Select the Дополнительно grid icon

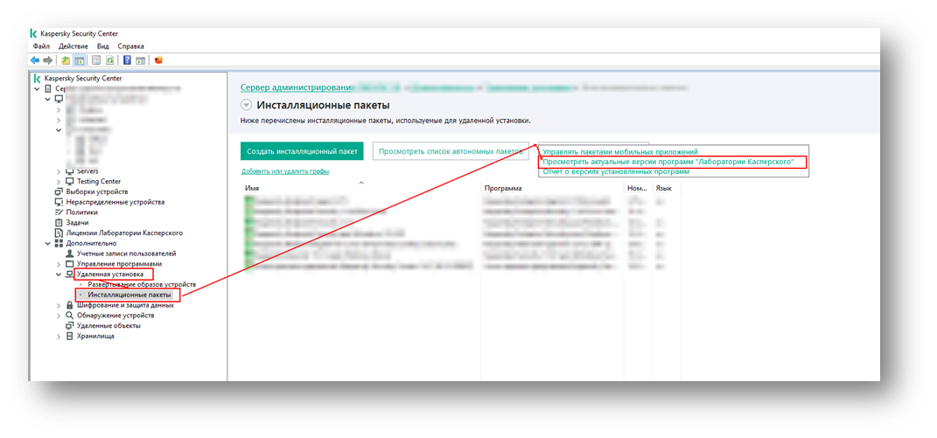click(59, 243)
